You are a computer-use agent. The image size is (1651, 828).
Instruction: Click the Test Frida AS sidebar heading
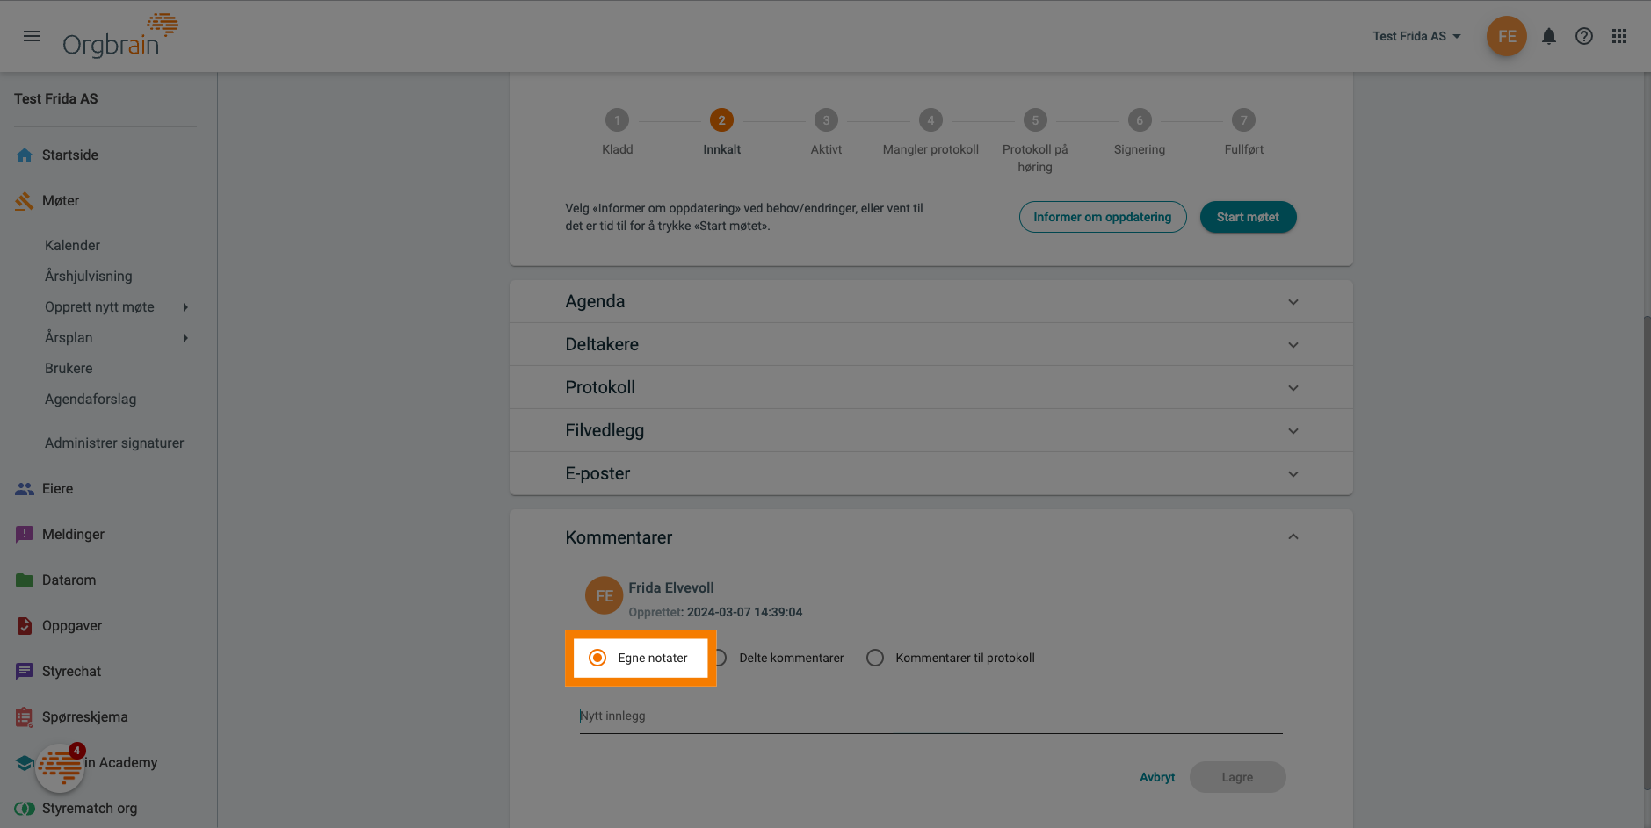(x=56, y=99)
